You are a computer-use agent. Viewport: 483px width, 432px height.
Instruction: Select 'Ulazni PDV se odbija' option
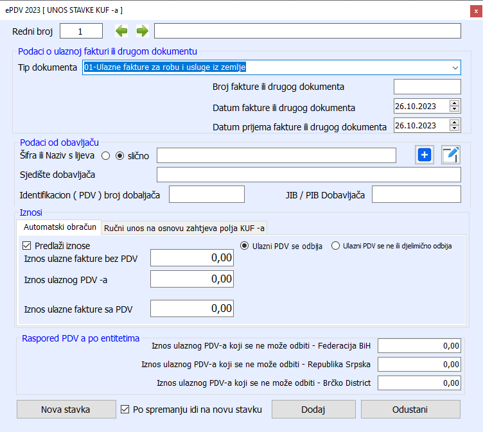(x=244, y=246)
